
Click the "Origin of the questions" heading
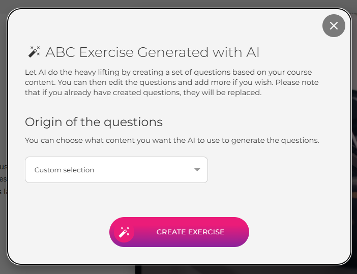click(x=94, y=122)
